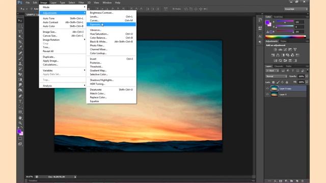Toggle layer filtering switch in Layers panel

308,71
